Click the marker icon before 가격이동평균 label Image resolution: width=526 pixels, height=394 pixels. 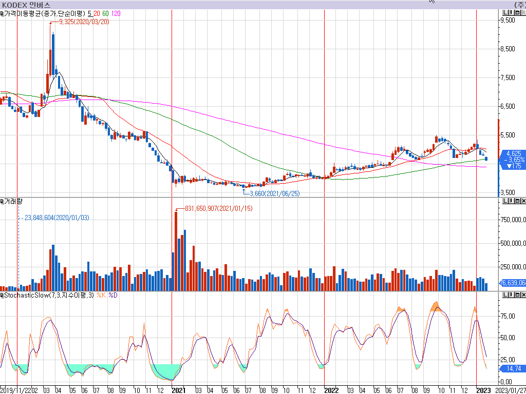coord(2,14)
